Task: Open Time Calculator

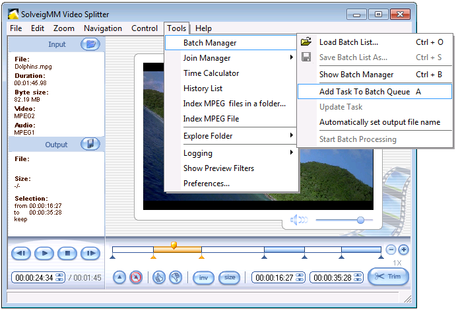Action: (x=211, y=73)
